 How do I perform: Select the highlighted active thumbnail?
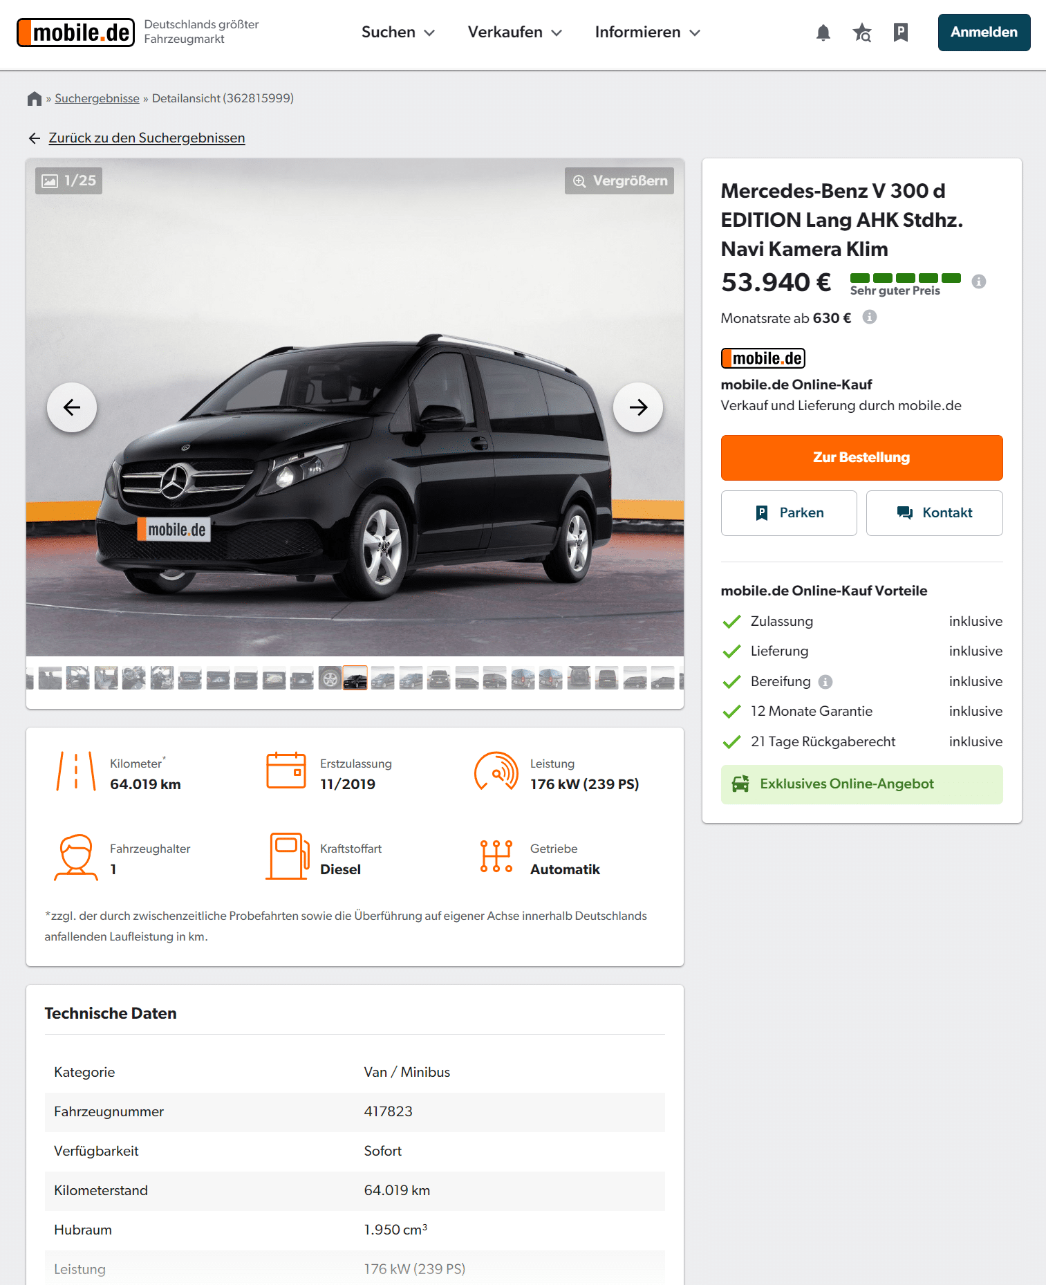tap(355, 677)
